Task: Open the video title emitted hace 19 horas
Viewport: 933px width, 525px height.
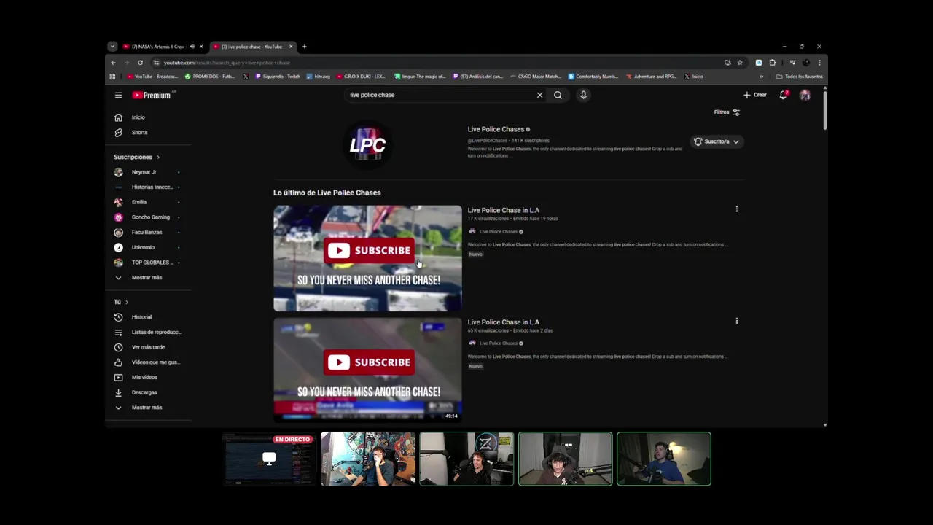Action: tap(503, 210)
